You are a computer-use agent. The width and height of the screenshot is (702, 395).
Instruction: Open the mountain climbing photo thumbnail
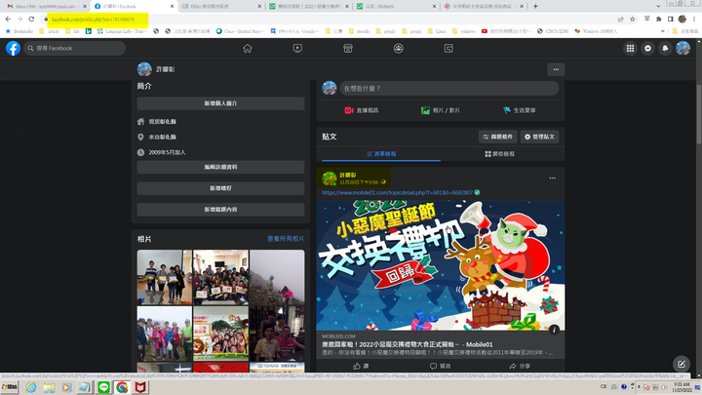[277, 277]
